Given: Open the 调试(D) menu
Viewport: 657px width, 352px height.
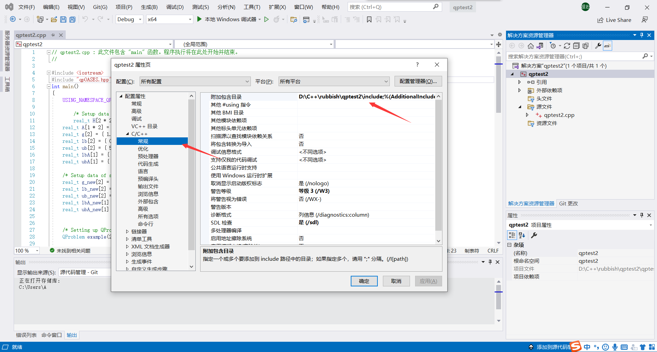Looking at the screenshot, I should (x=175, y=7).
